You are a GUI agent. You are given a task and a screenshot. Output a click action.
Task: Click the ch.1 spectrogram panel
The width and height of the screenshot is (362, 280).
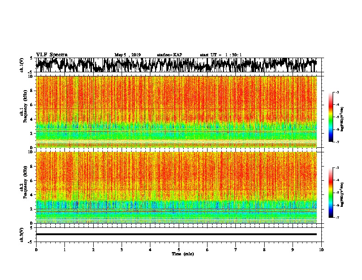click(x=176, y=112)
